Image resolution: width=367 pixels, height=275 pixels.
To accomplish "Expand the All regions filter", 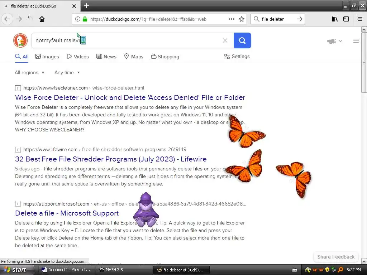I will [x=29, y=72].
